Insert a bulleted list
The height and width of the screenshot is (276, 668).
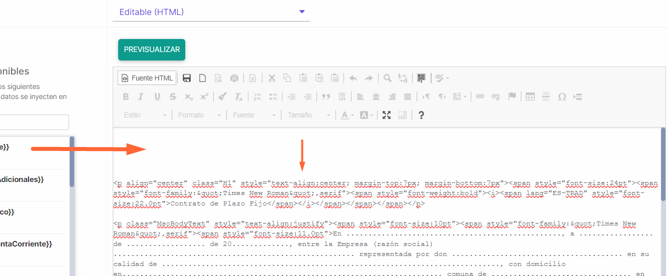click(273, 96)
